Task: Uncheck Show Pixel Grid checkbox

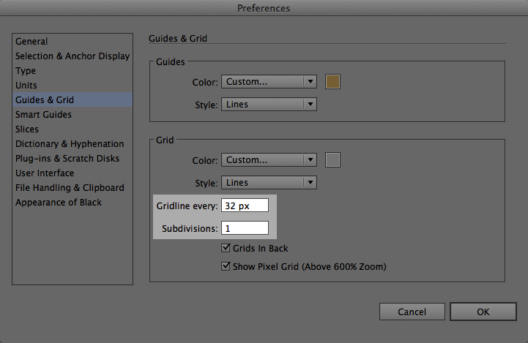Action: click(x=226, y=266)
